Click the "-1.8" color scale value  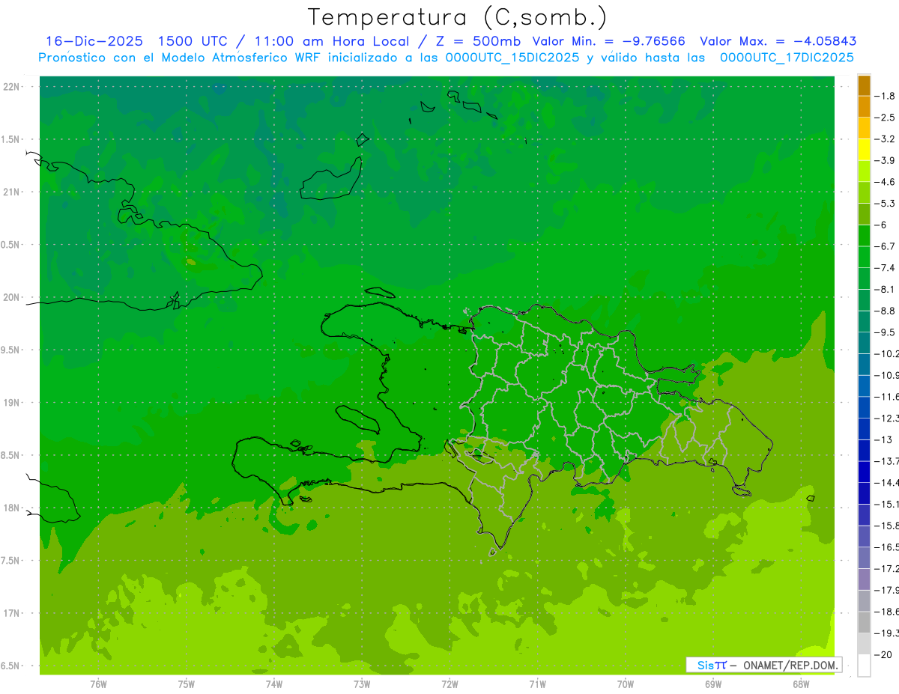point(886,96)
